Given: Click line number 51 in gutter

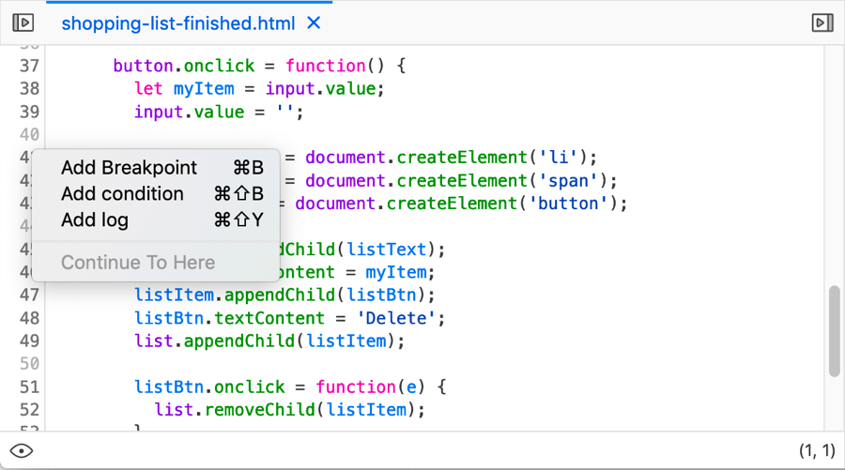Looking at the screenshot, I should click(29, 387).
